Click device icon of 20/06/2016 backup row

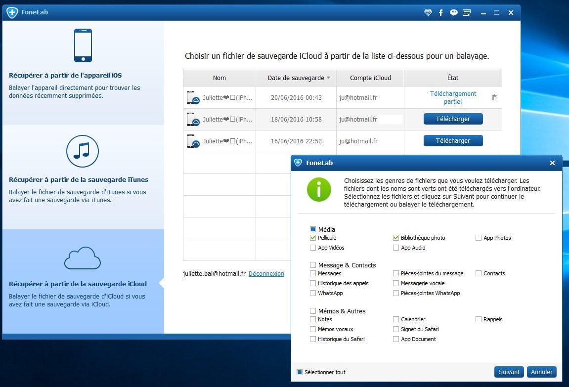[193, 97]
